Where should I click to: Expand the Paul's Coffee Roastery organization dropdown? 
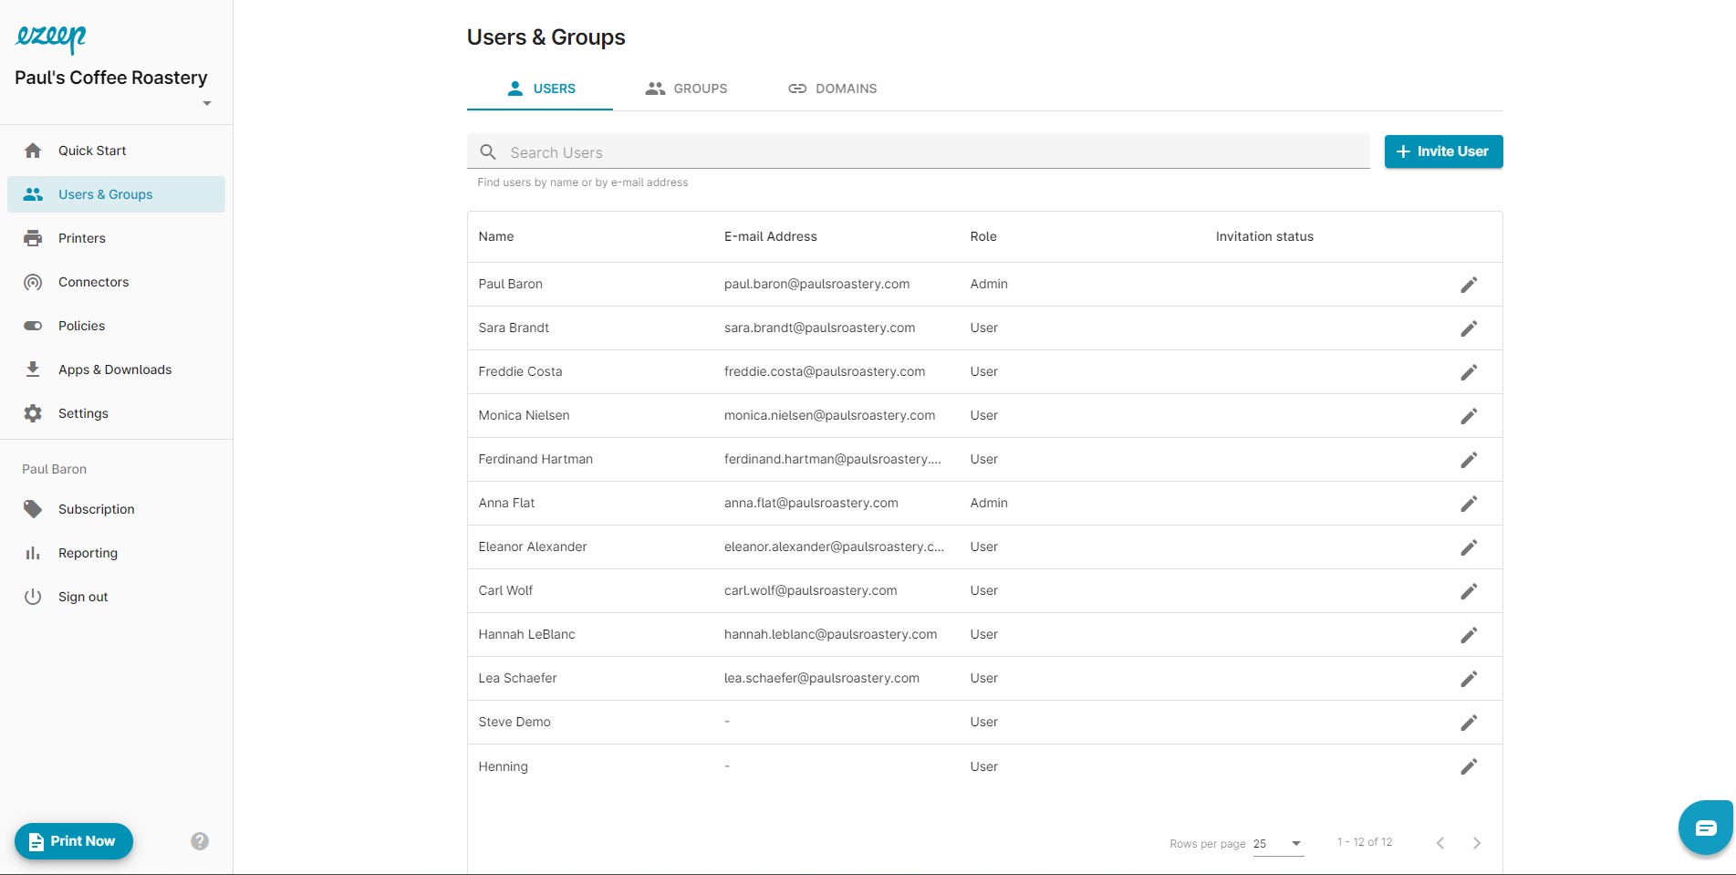[x=207, y=103]
